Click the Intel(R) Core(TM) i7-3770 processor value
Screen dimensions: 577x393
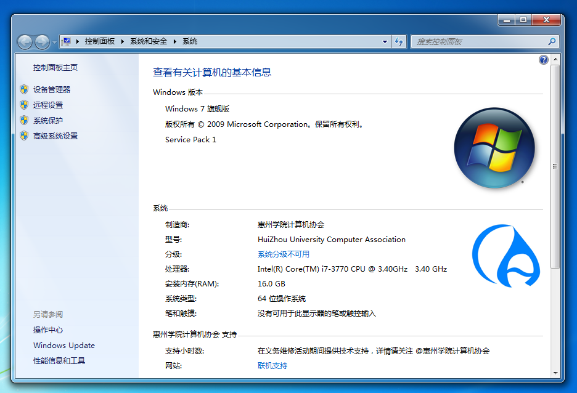pyautogui.click(x=352, y=269)
